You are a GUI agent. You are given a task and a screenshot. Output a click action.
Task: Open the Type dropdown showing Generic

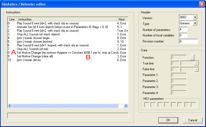click(x=195, y=23)
